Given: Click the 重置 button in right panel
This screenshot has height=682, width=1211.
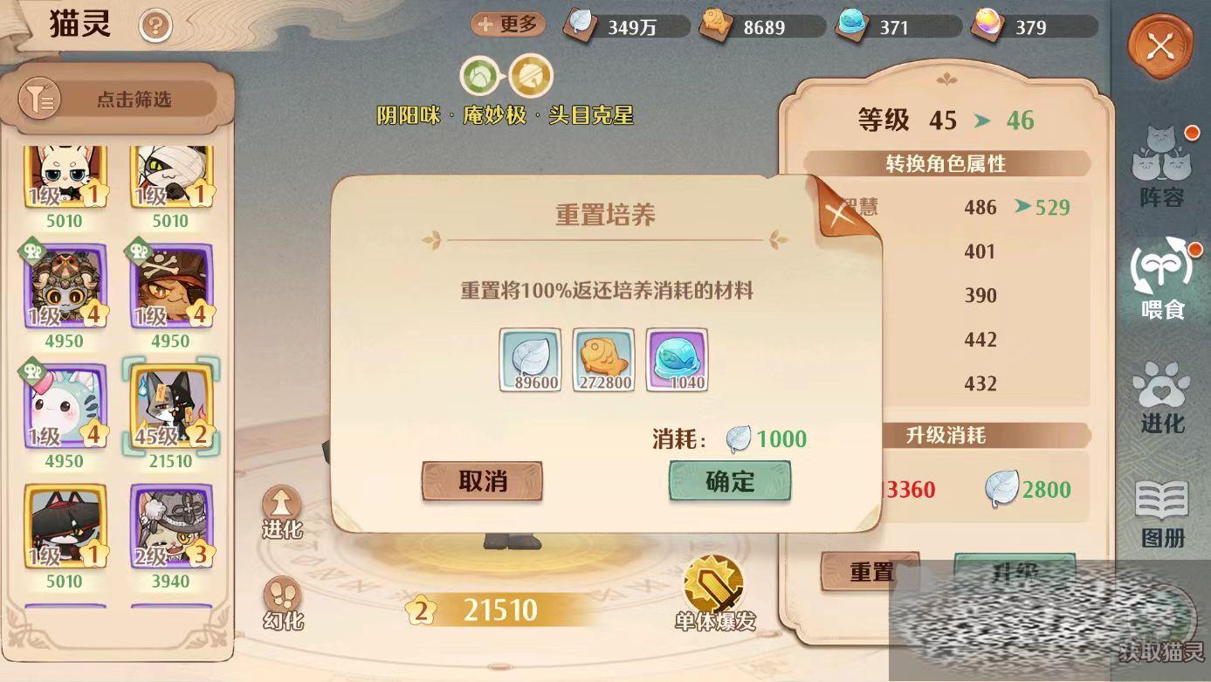Looking at the screenshot, I should (870, 572).
